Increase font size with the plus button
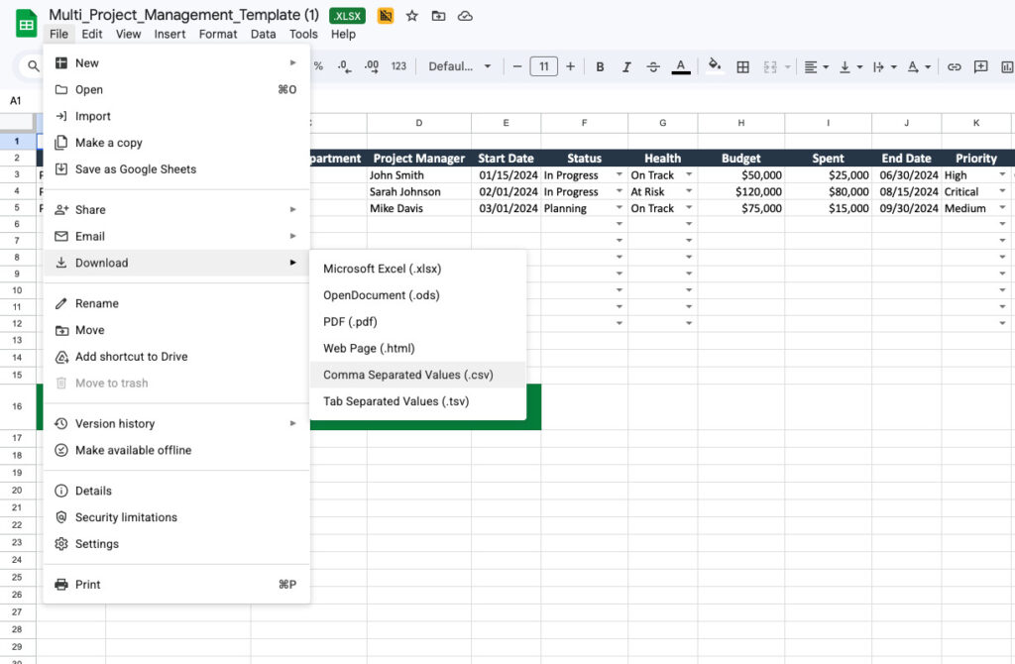 (x=570, y=66)
